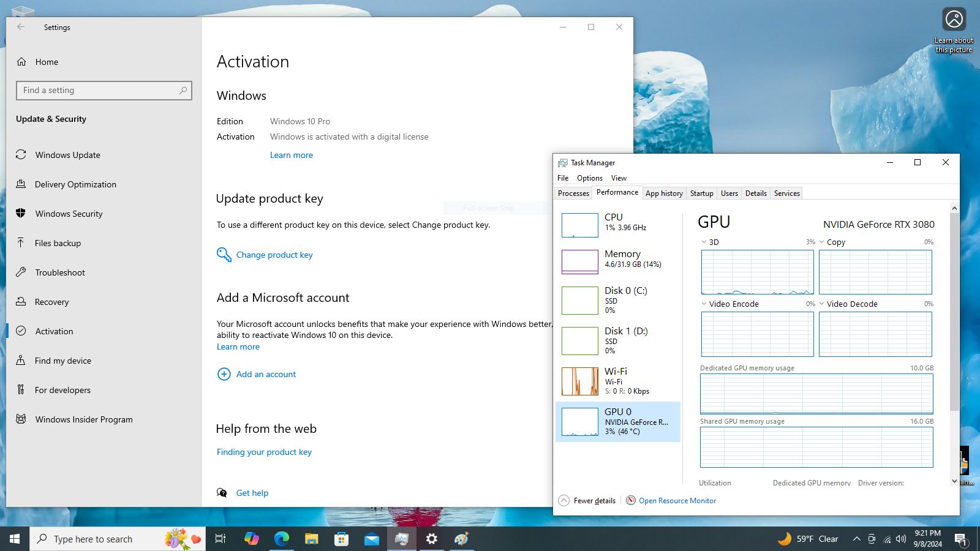
Task: Switch to the Services tab
Action: (787, 193)
